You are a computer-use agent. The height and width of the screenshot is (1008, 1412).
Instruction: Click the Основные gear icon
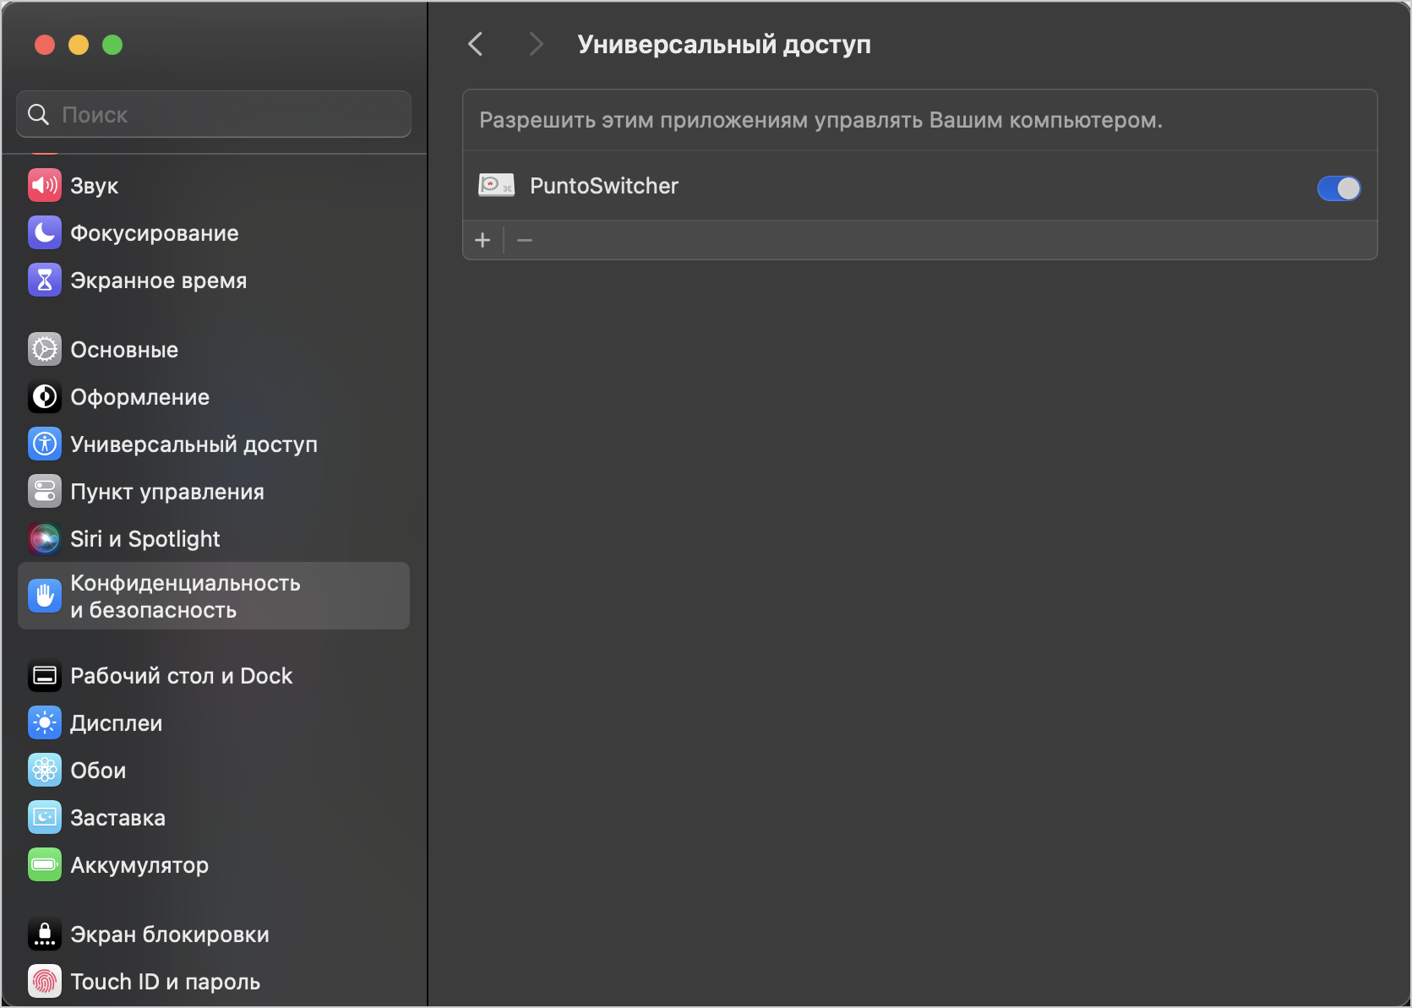click(x=45, y=349)
